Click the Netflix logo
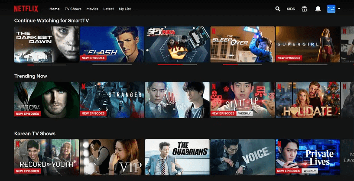The width and height of the screenshot is (354, 181). tap(26, 9)
